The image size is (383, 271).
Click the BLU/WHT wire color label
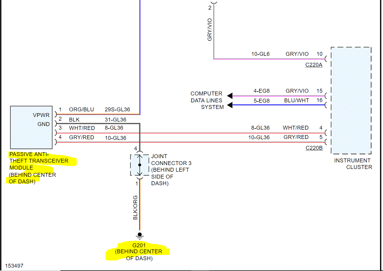[297, 101]
